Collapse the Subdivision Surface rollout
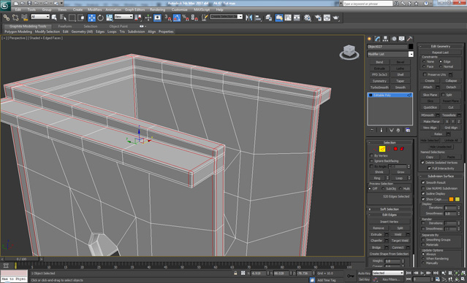This screenshot has height=283, width=467. click(x=441, y=177)
